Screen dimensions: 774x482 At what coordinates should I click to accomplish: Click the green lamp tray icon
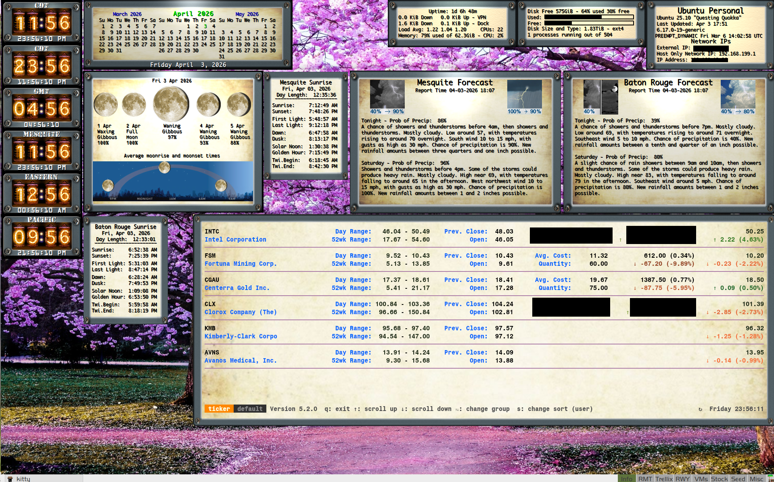pyautogui.click(x=770, y=478)
